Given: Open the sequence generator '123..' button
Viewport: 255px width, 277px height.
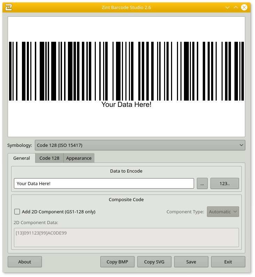Looking at the screenshot, I should click(225, 183).
